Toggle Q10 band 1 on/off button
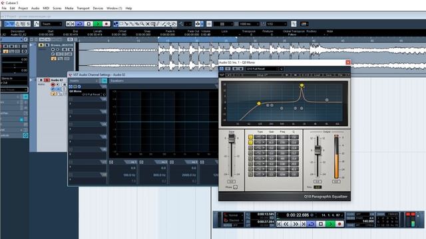426x239 pixels. pyautogui.click(x=250, y=137)
